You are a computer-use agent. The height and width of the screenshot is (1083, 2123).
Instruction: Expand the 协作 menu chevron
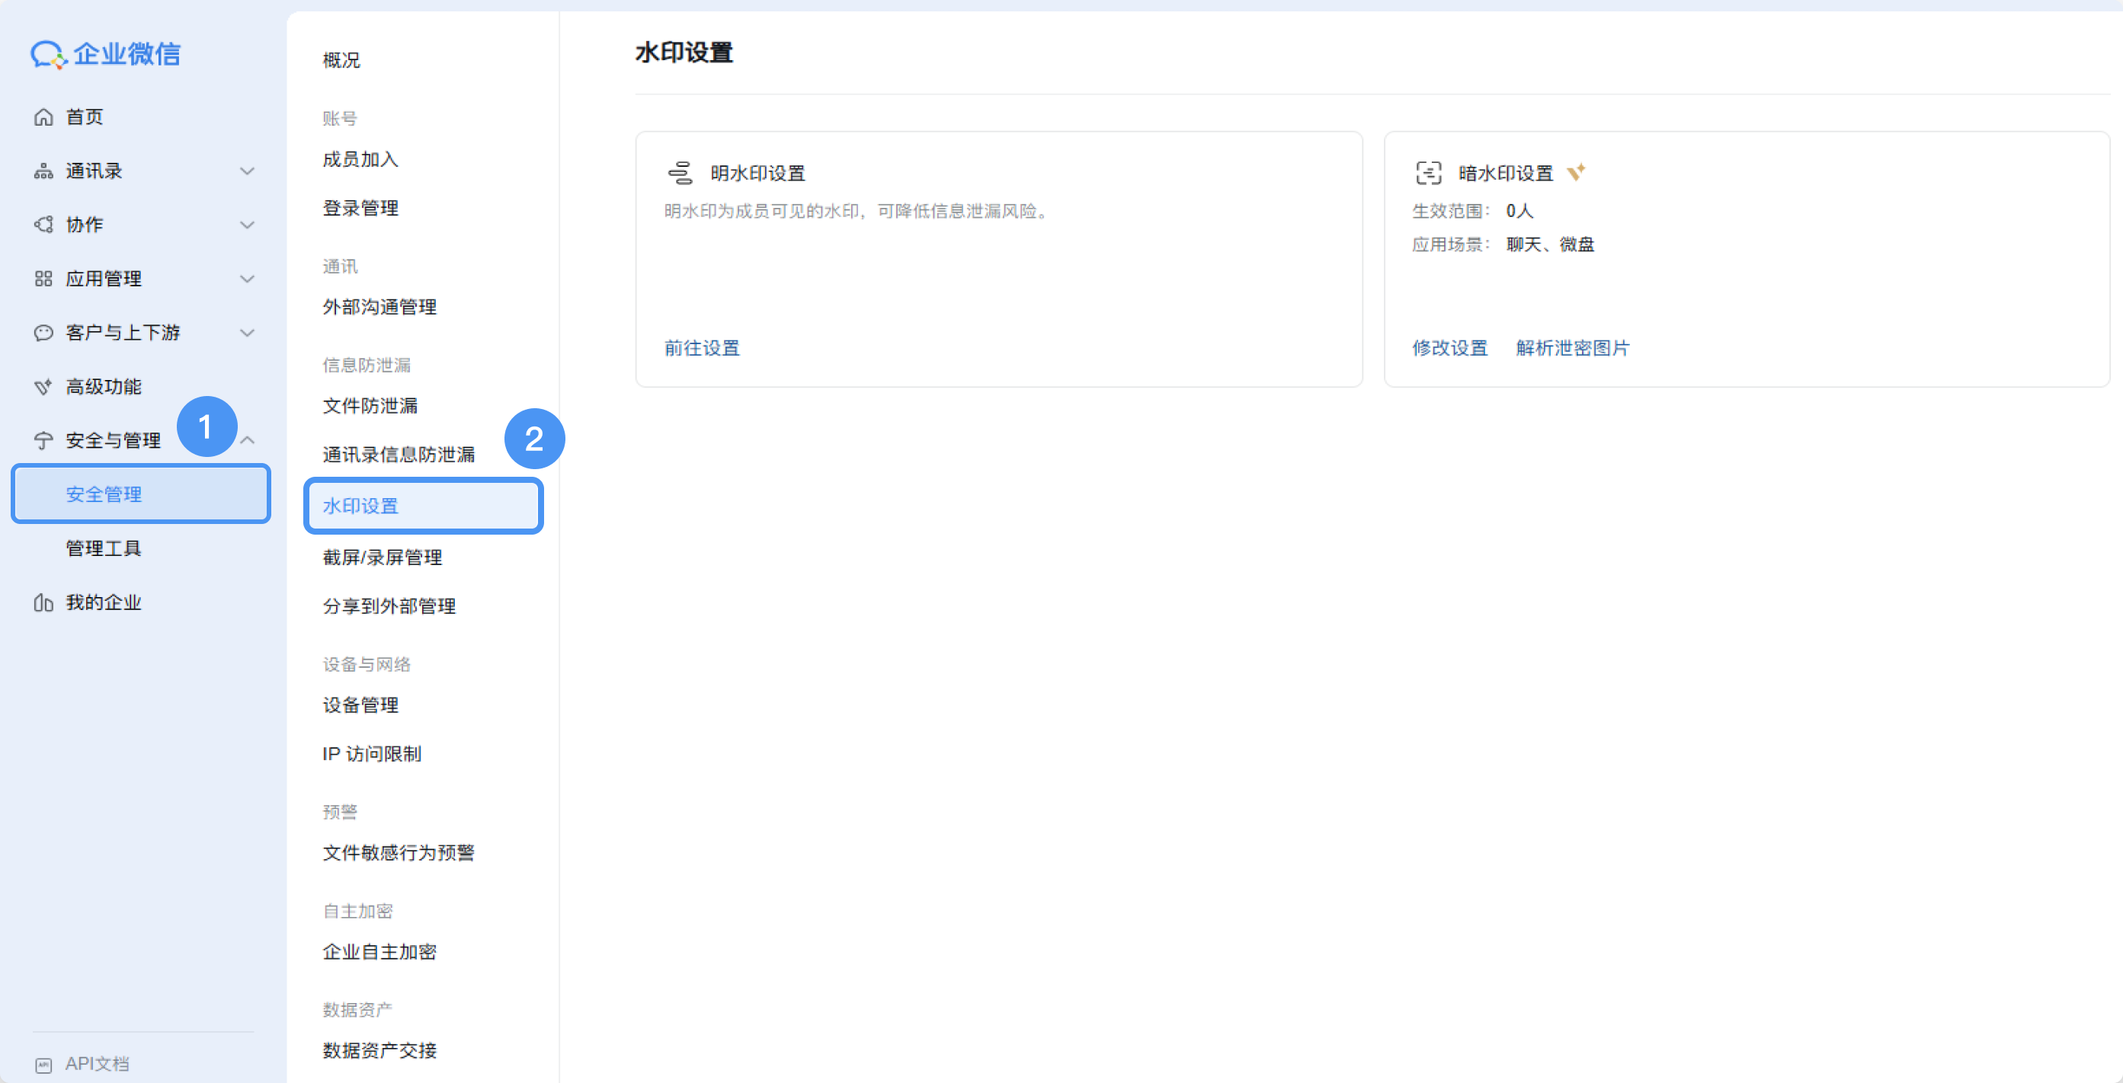[246, 225]
